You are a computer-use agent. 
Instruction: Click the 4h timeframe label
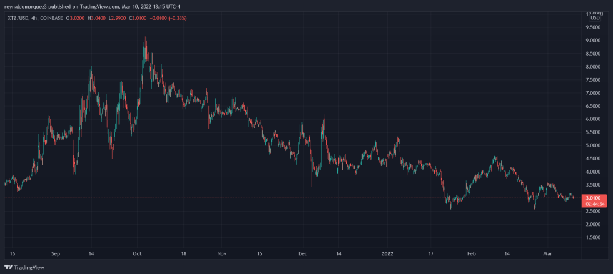[x=36, y=18]
